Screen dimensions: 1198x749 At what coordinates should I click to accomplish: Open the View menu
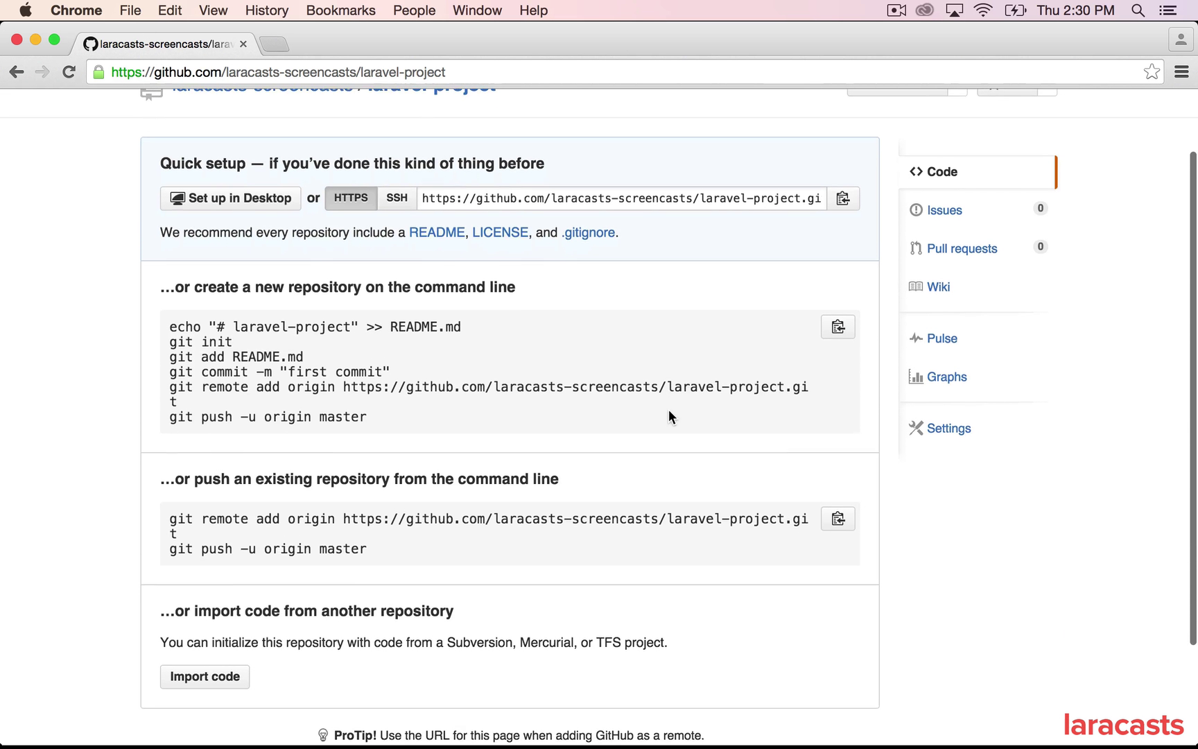point(214,10)
